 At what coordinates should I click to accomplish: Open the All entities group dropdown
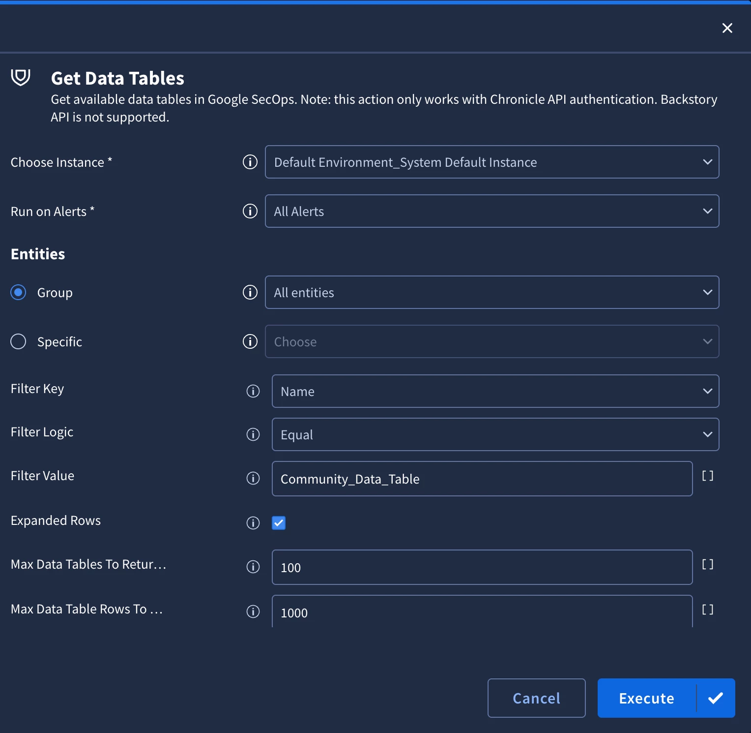click(x=492, y=292)
